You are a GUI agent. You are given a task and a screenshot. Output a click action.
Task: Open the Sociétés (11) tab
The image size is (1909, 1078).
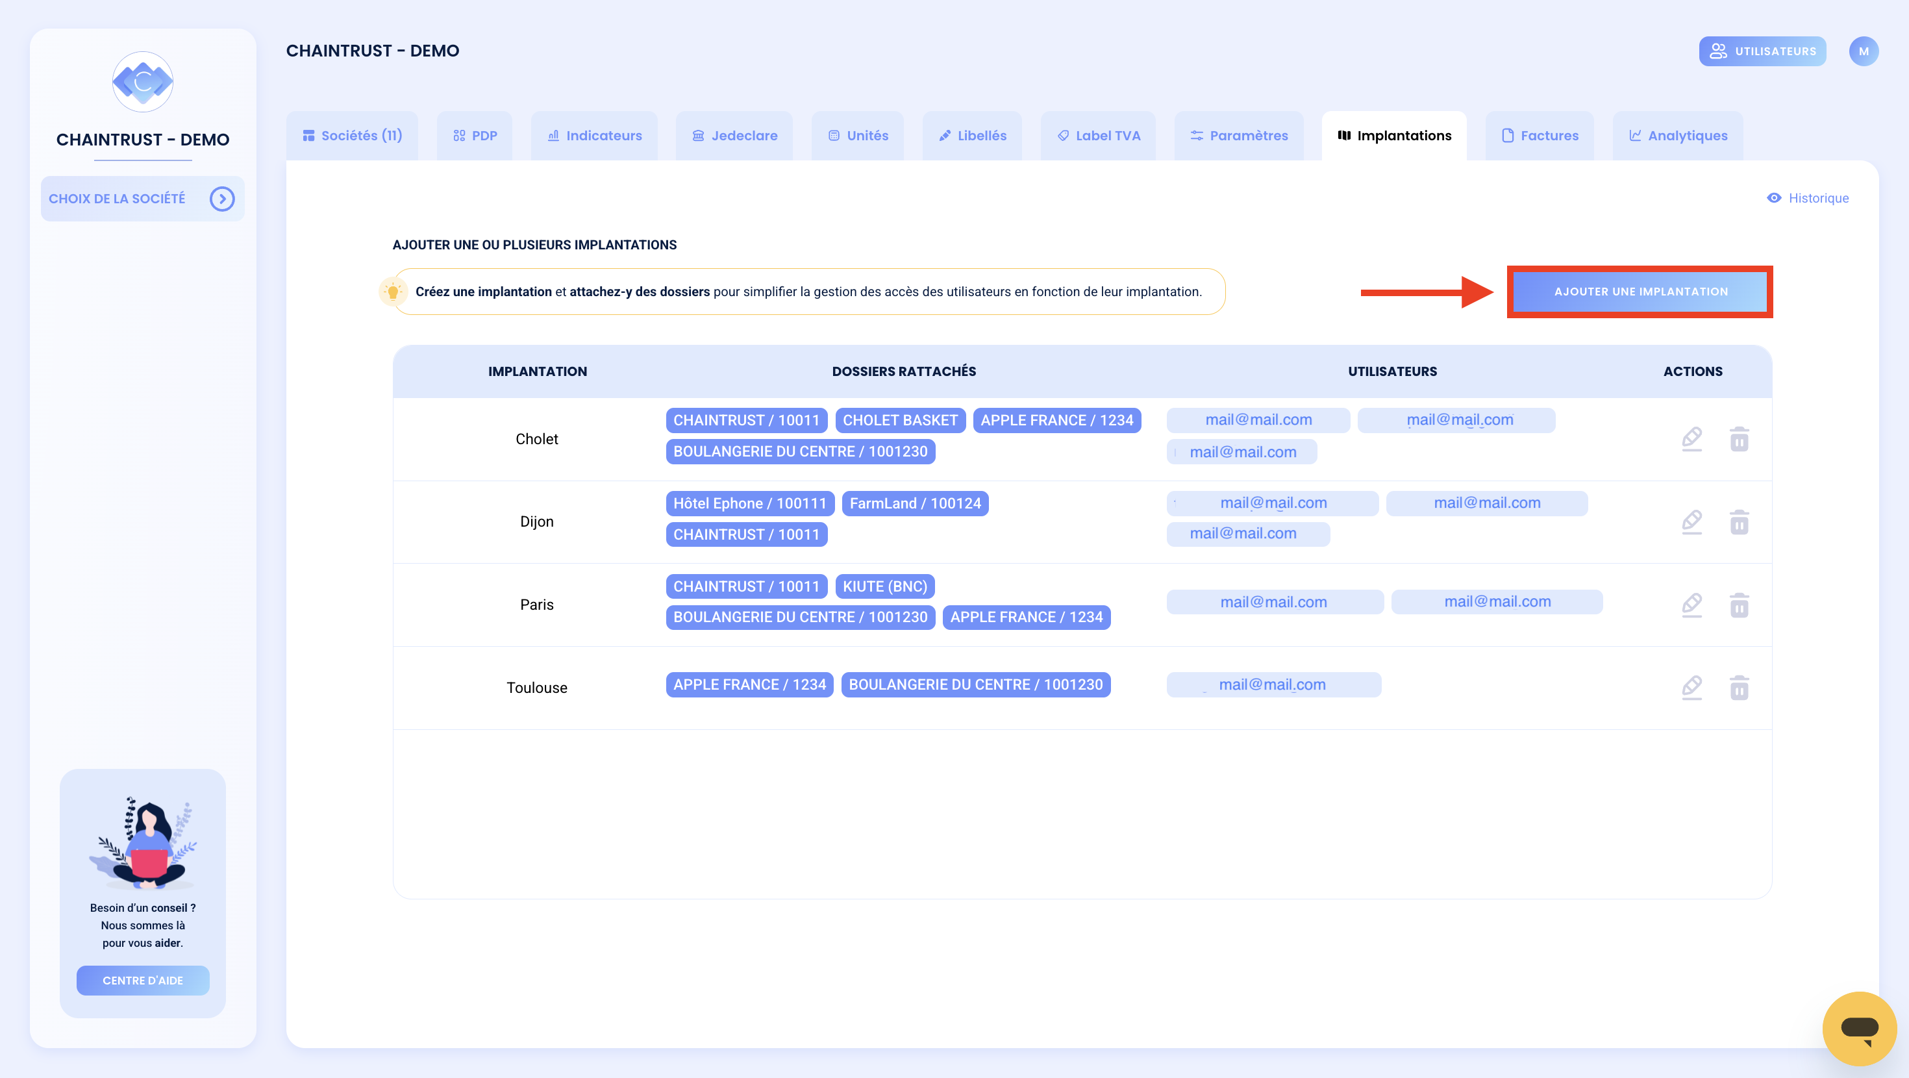[352, 136]
